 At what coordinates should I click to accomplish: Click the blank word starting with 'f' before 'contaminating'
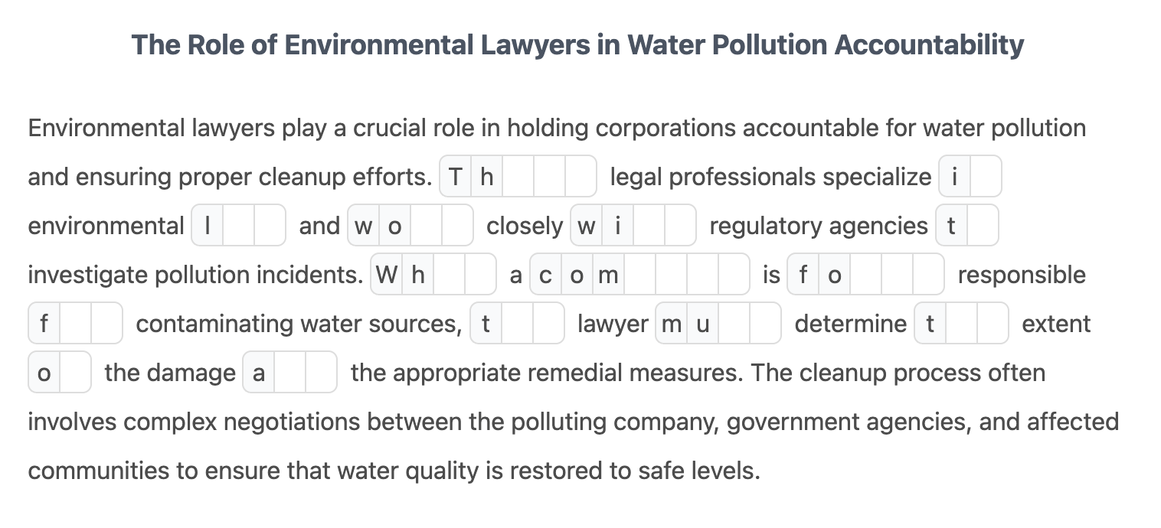[x=75, y=324]
